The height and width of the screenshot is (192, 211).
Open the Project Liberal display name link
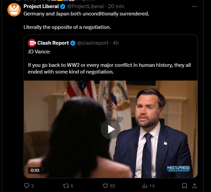(41, 7)
